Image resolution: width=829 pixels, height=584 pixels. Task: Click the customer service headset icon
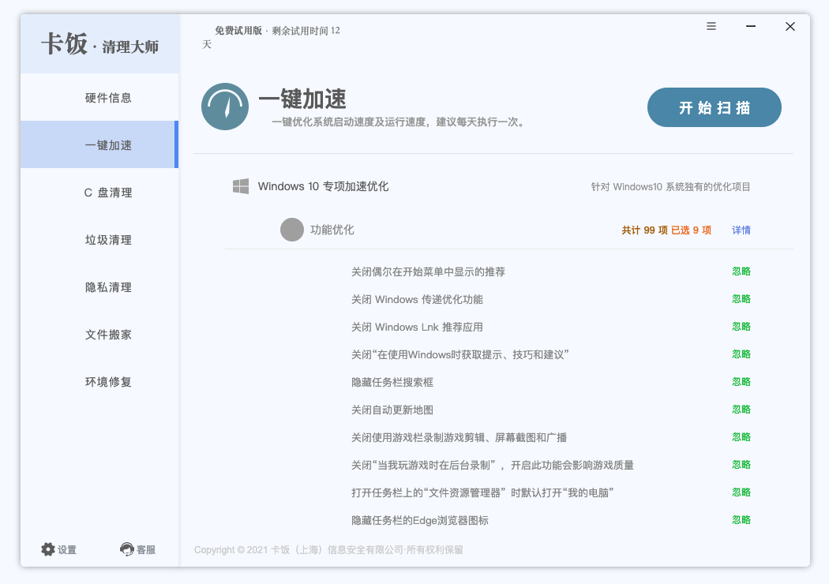[127, 549]
